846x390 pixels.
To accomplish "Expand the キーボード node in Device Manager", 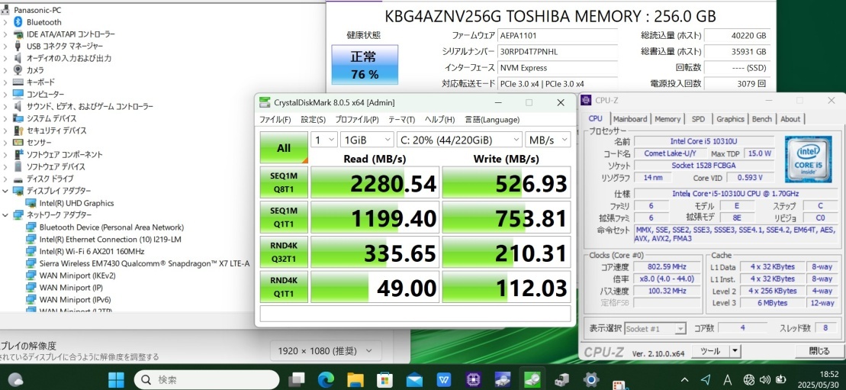I will (x=5, y=82).
